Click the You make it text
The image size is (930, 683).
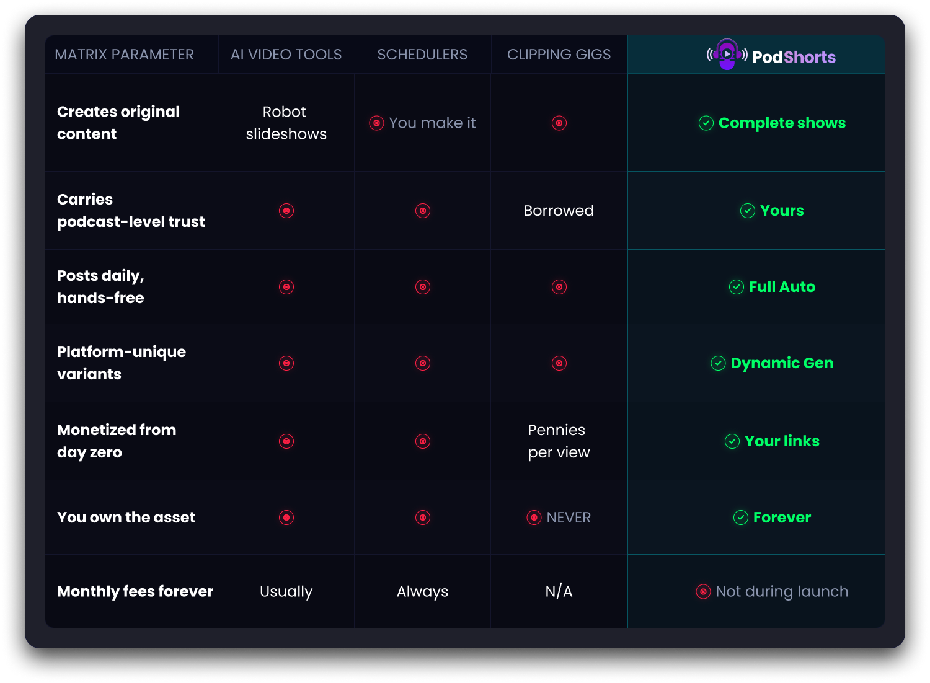(432, 123)
